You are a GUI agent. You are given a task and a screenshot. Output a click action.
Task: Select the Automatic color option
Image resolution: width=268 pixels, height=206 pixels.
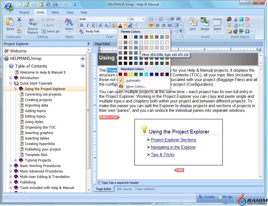coord(133,80)
